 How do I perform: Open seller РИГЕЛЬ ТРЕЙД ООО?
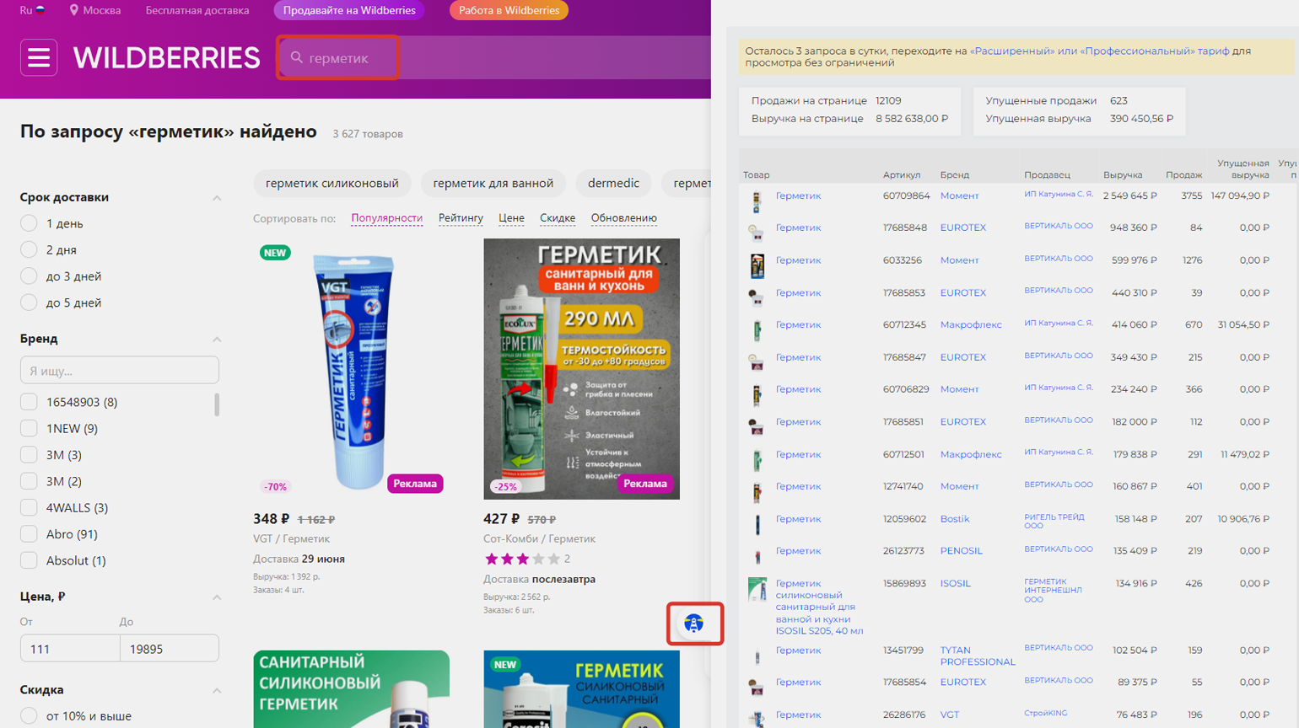(x=1054, y=521)
